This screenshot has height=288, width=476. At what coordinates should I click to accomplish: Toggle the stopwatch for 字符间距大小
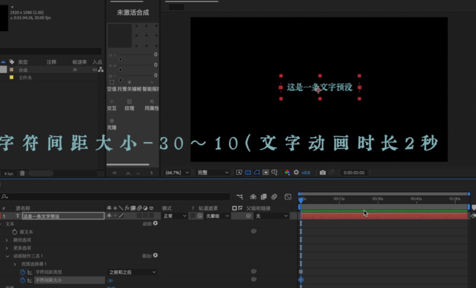pos(22,280)
